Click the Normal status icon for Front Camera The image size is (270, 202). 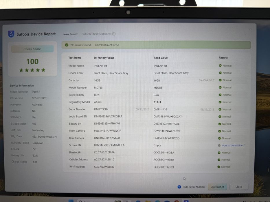[x=220, y=131]
